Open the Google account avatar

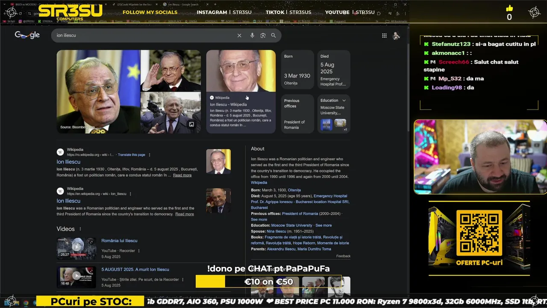396,36
